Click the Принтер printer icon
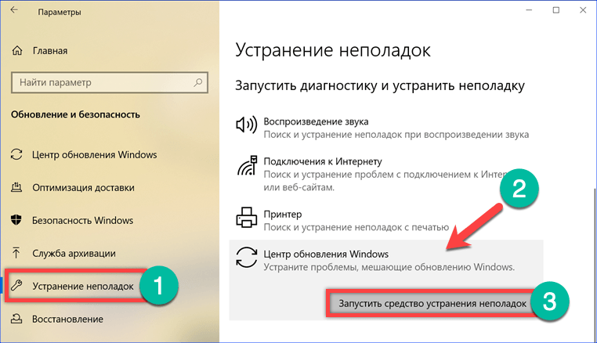Viewport: 597px width, 343px height. click(x=246, y=218)
